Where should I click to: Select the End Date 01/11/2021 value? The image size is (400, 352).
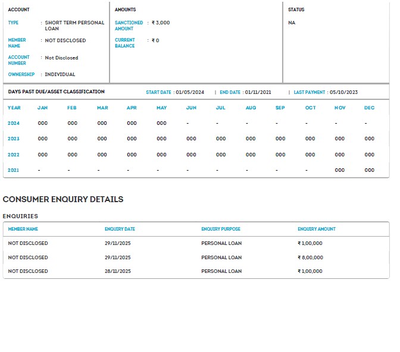257,92
